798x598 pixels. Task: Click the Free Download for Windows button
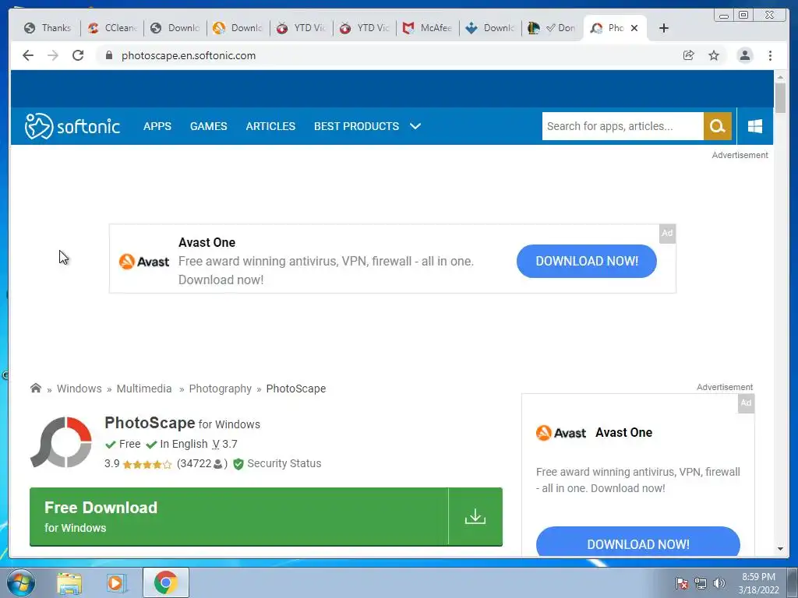click(x=266, y=517)
